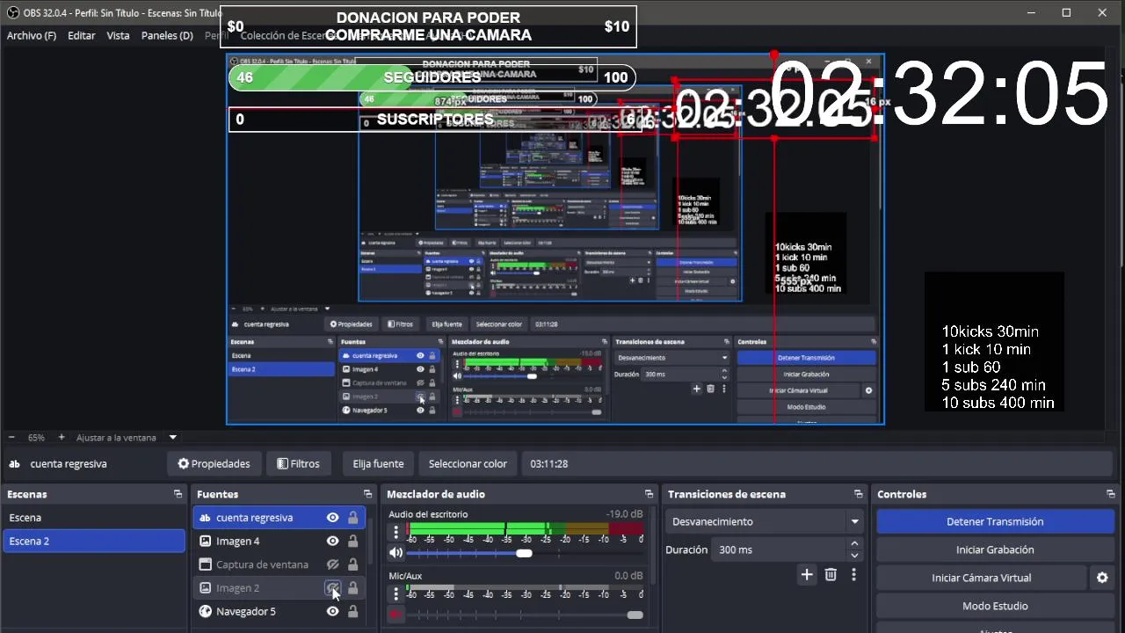This screenshot has width=1125, height=633.
Task: Select Imagen 2 by its picture icon
Action: pos(205,588)
